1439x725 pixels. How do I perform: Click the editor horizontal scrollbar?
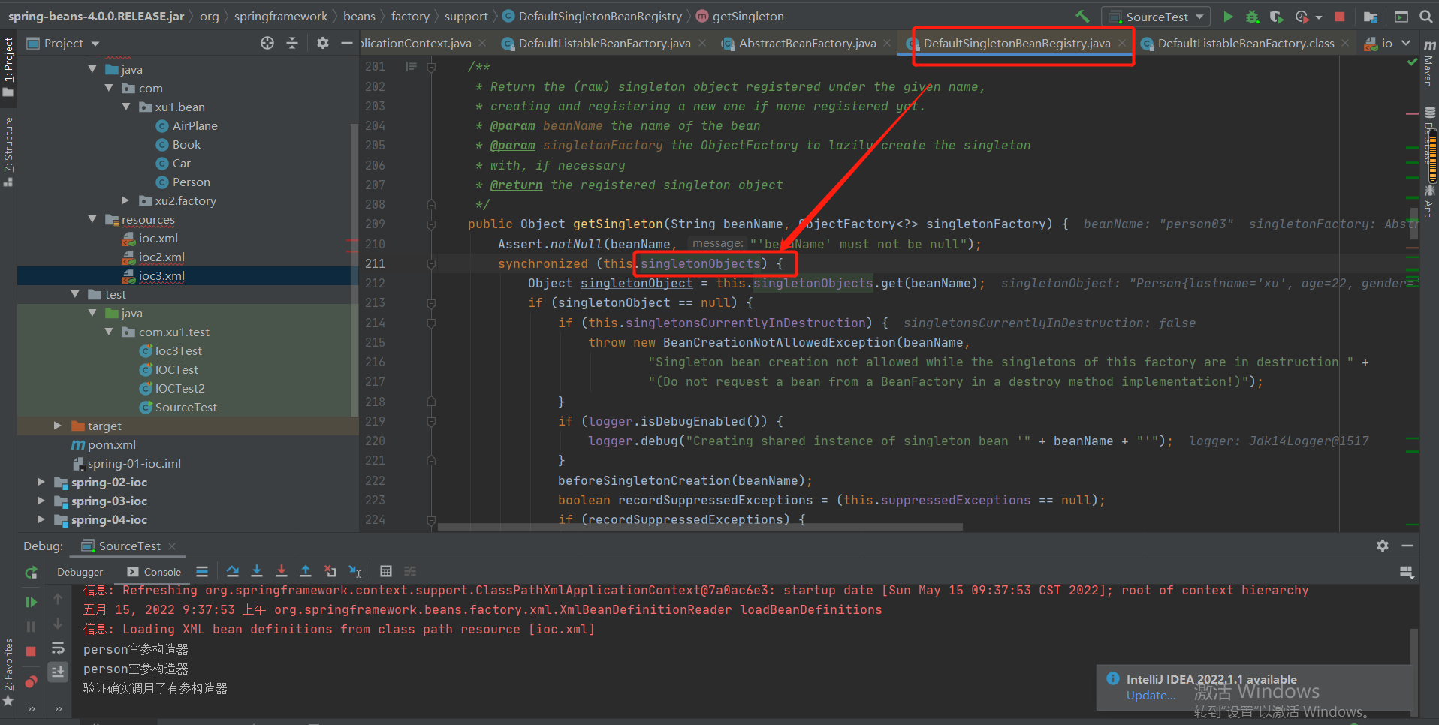[700, 527]
